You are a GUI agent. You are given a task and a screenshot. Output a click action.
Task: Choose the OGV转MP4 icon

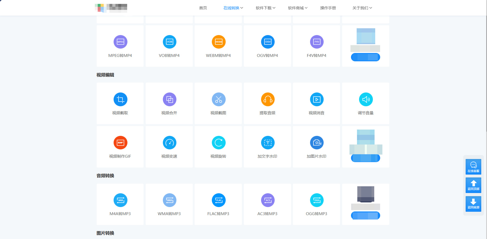(268, 42)
